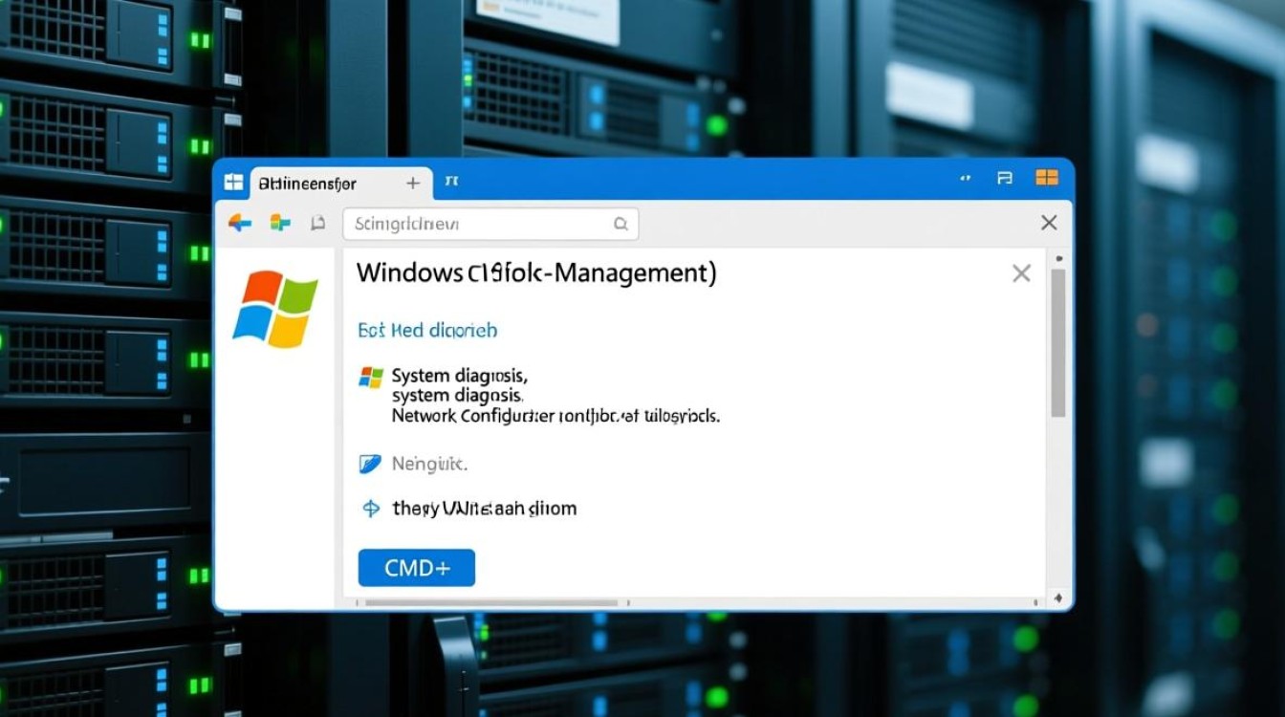Open a new tab with the plus button
The width and height of the screenshot is (1285, 717).
(413, 183)
